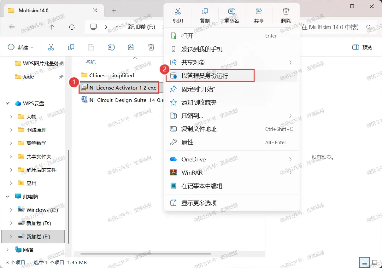This screenshot has height=268, width=382.
Task: Click 新加卷 (E:) in address breadcrumb
Action: (x=141, y=27)
